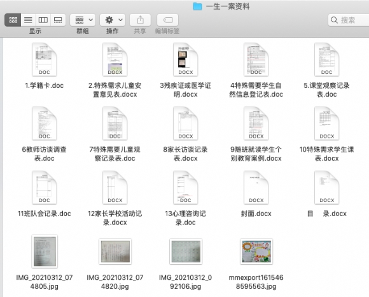The height and width of the screenshot is (297, 369).
Task: Click the Edit Tags button
Action: pos(167,20)
